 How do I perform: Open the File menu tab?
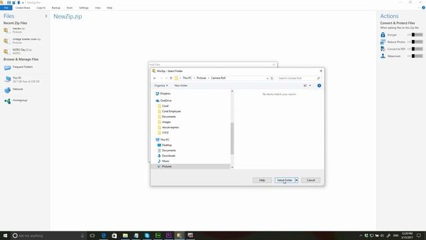pos(6,8)
